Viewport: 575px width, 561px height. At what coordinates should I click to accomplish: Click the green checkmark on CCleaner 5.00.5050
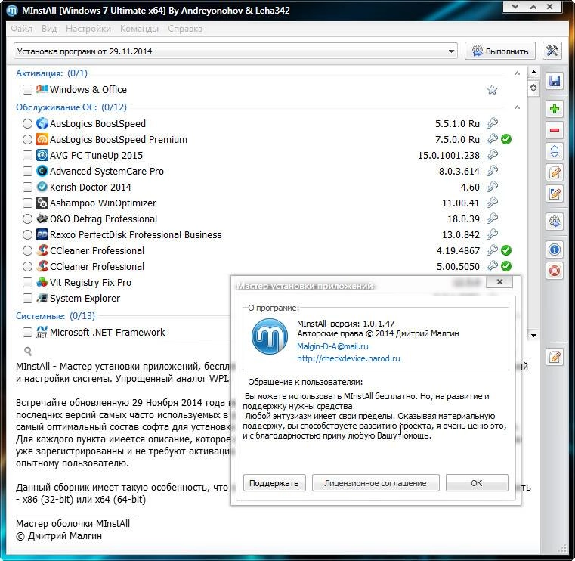(506, 266)
